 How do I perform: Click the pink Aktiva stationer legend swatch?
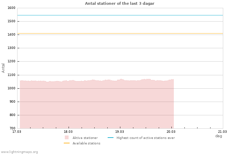[67, 138]
